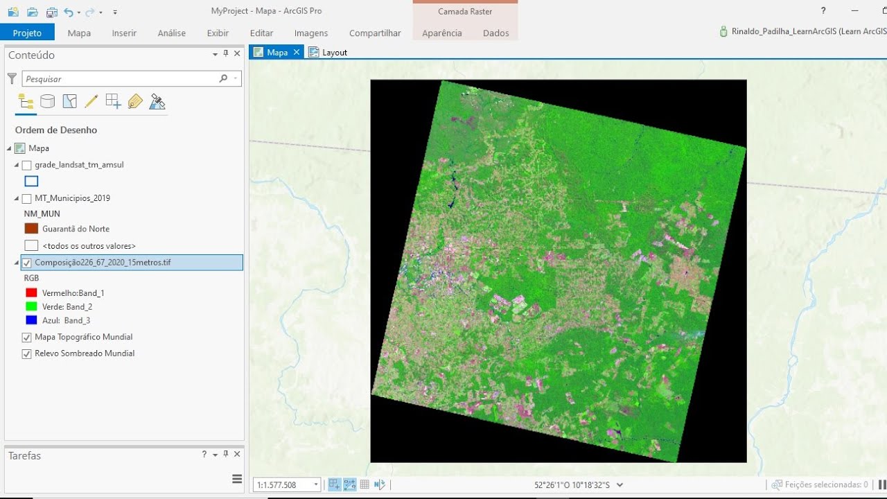Open ArcGIS Pro help question mark

click(823, 11)
